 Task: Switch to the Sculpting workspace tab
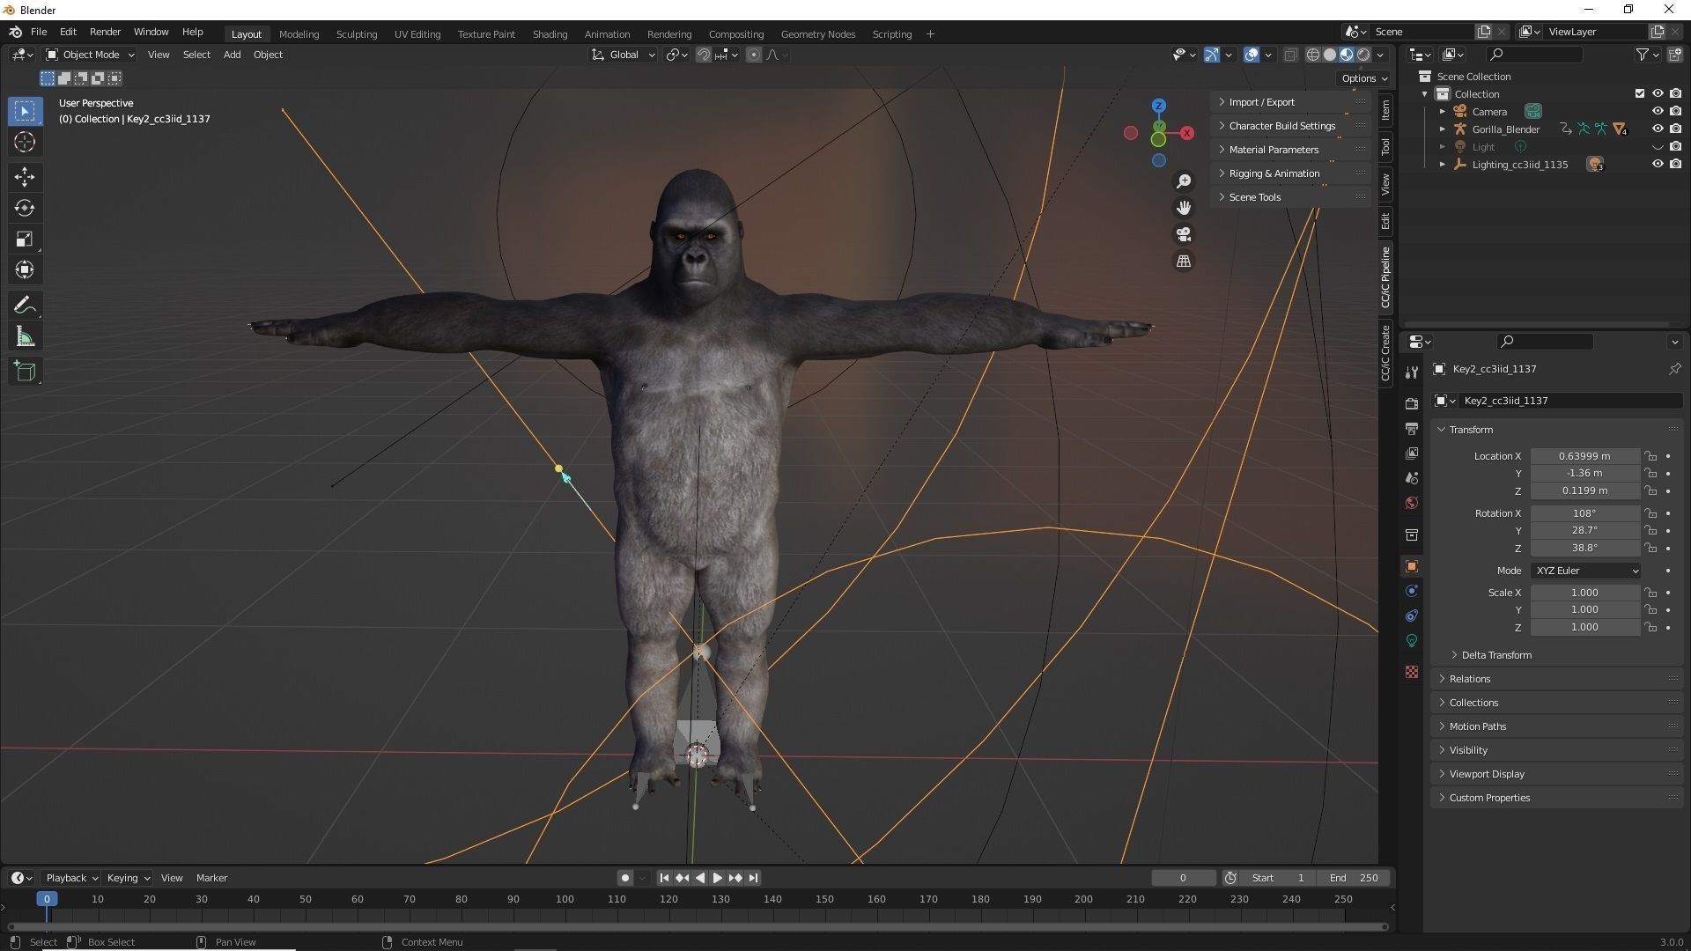pos(357,34)
